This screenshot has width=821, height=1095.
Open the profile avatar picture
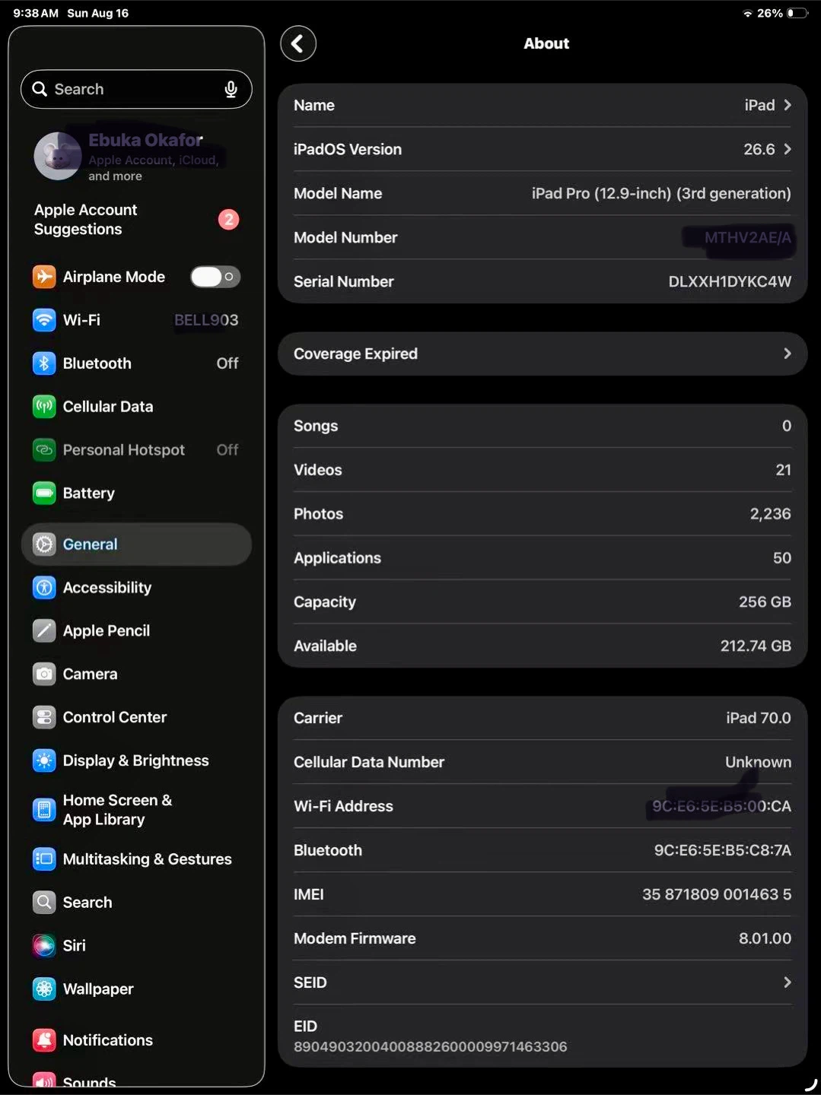[58, 156]
